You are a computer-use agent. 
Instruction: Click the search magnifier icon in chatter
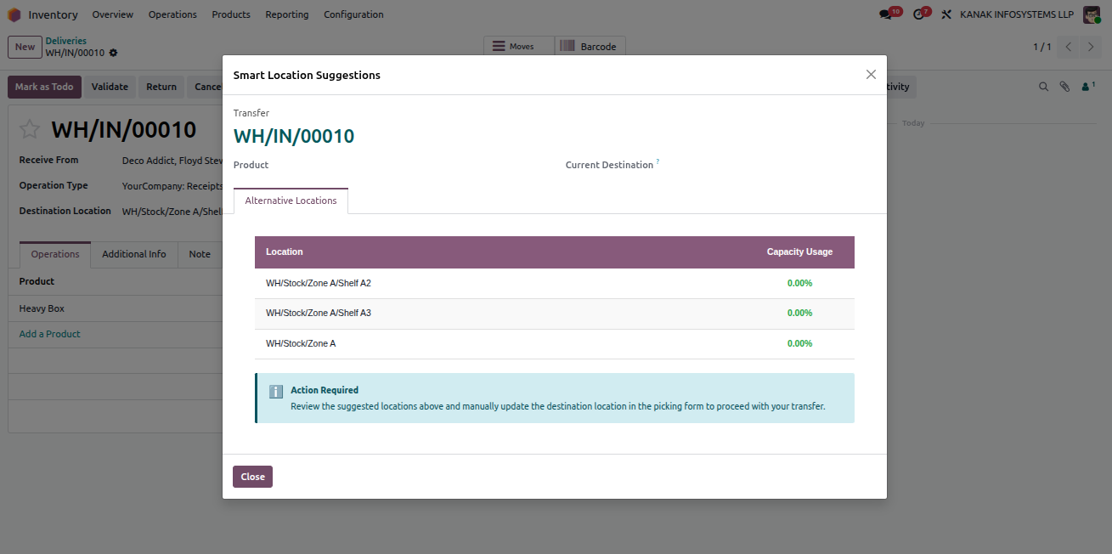[1044, 87]
